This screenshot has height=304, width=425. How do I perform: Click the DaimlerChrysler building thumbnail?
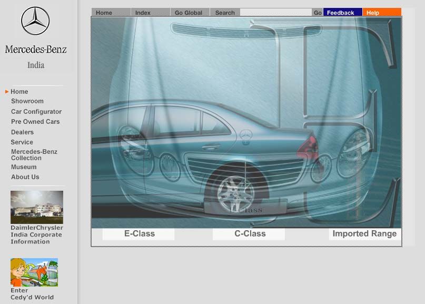37,207
